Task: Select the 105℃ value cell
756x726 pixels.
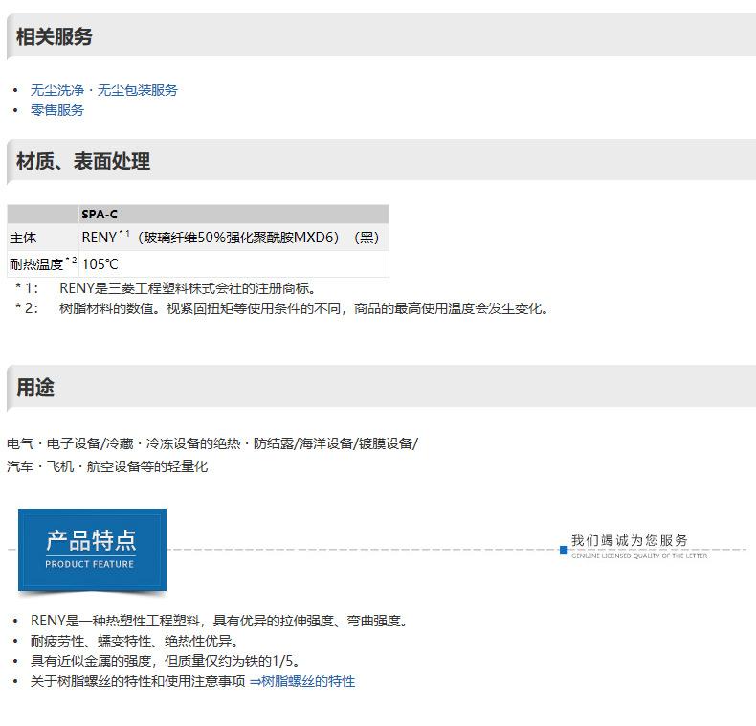Action: point(233,264)
